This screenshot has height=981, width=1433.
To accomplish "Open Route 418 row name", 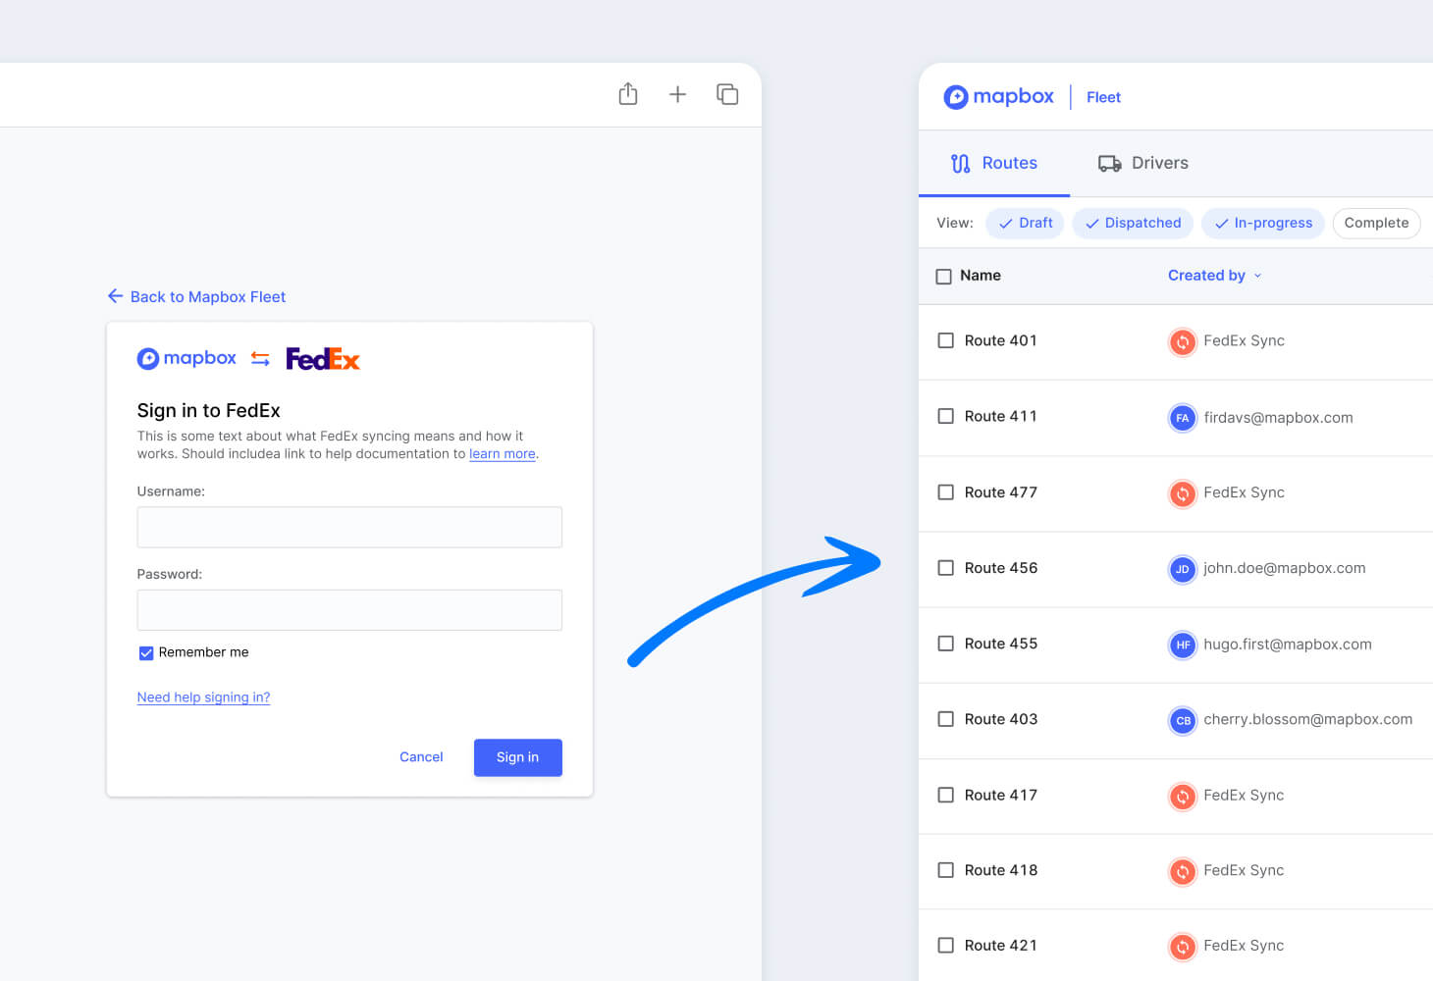I will (1001, 870).
